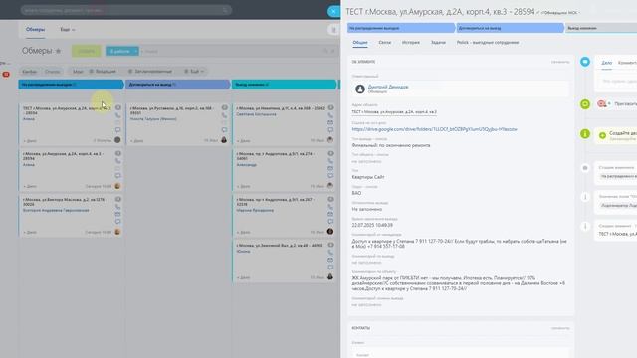Click изменить in the Об элементе section
This screenshot has height=358, width=637.
pyautogui.click(x=560, y=62)
